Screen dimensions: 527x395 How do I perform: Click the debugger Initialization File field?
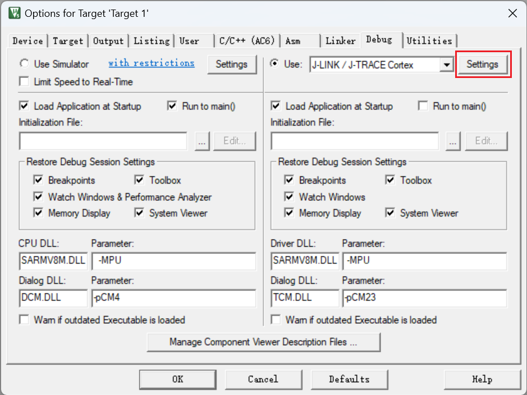[355, 141]
